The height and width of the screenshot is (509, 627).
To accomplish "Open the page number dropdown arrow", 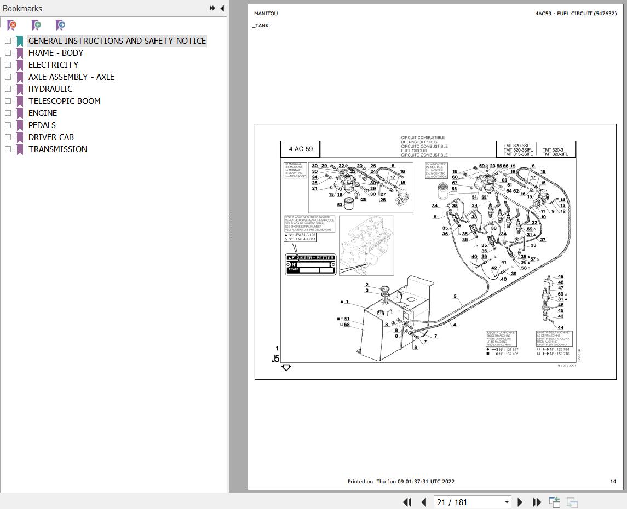I will [507, 502].
